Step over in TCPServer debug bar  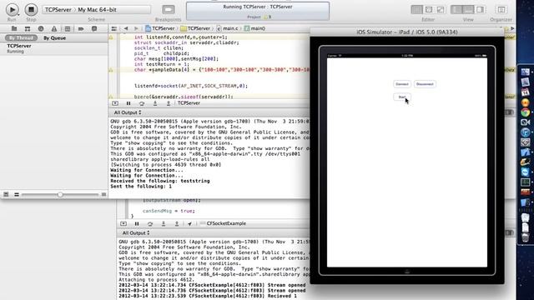point(142,103)
